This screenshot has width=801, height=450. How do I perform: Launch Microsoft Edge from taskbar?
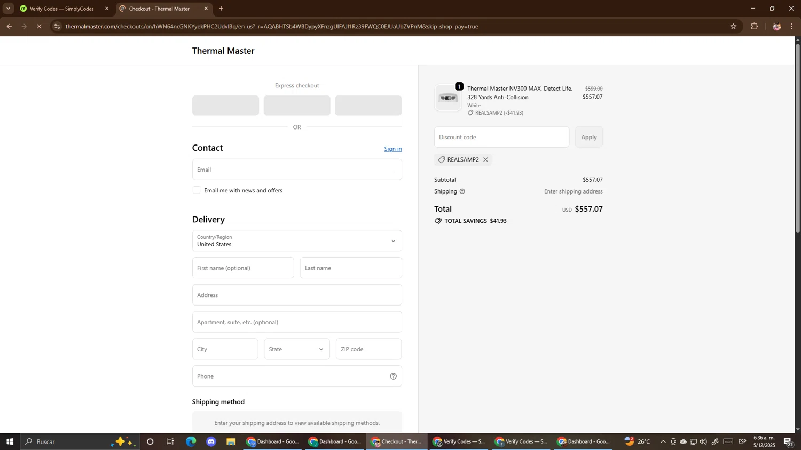(191, 441)
